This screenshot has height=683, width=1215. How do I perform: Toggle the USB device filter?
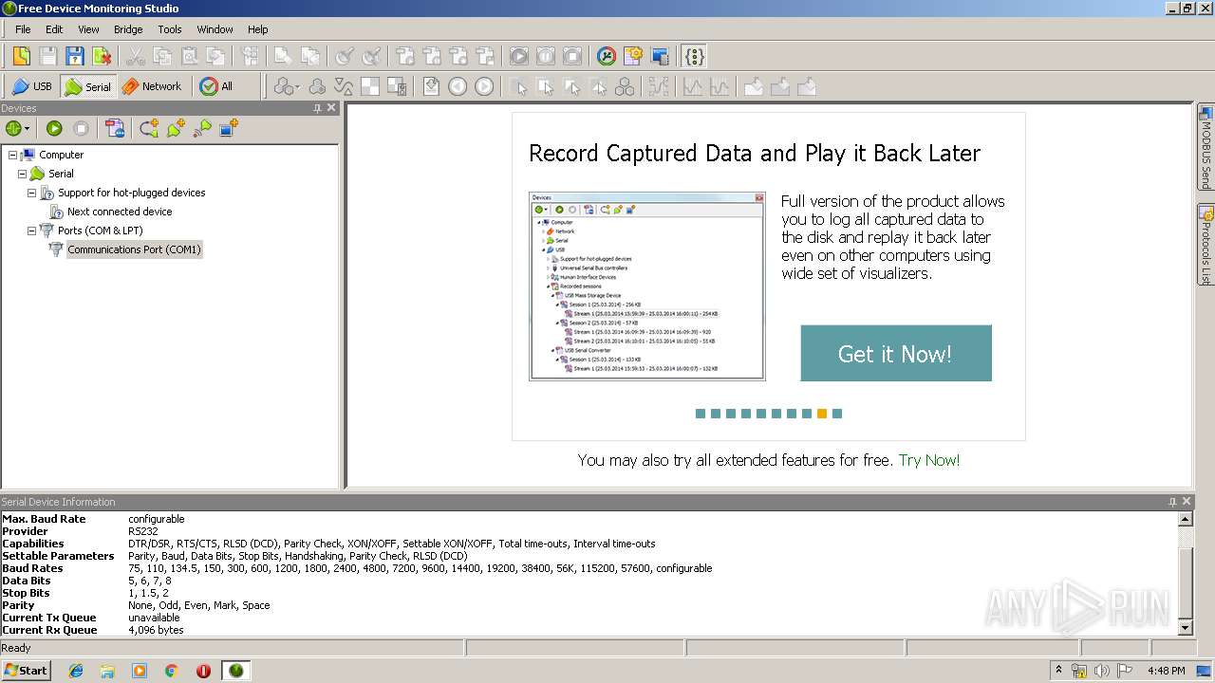[x=32, y=86]
